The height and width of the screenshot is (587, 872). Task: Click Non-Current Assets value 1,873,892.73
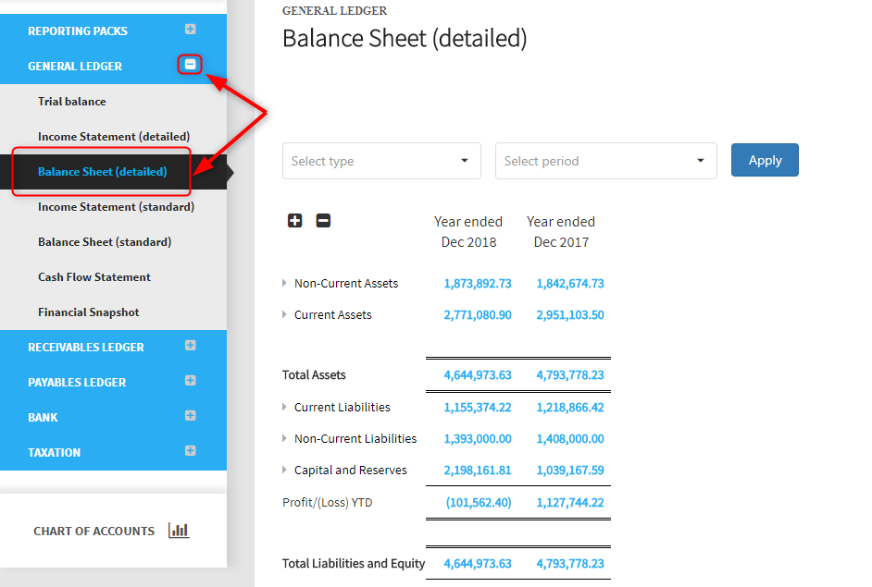point(477,284)
